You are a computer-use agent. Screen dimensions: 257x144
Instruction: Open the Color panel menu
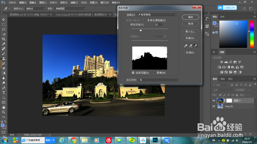pos(254,17)
